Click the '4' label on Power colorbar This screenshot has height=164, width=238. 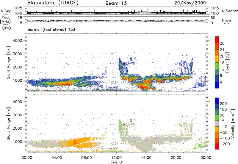click(221, 82)
